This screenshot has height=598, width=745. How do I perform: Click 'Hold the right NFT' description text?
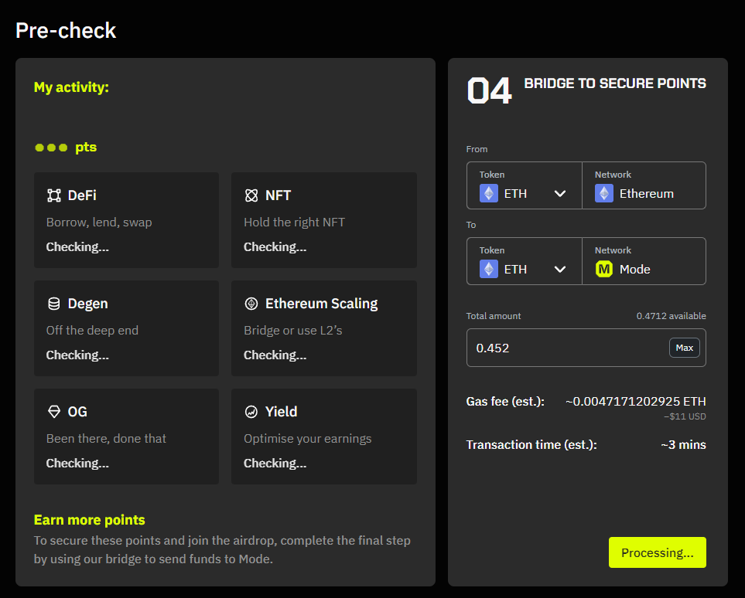[294, 223]
